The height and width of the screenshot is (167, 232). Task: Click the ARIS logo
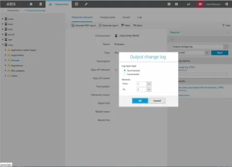[x=11, y=4]
